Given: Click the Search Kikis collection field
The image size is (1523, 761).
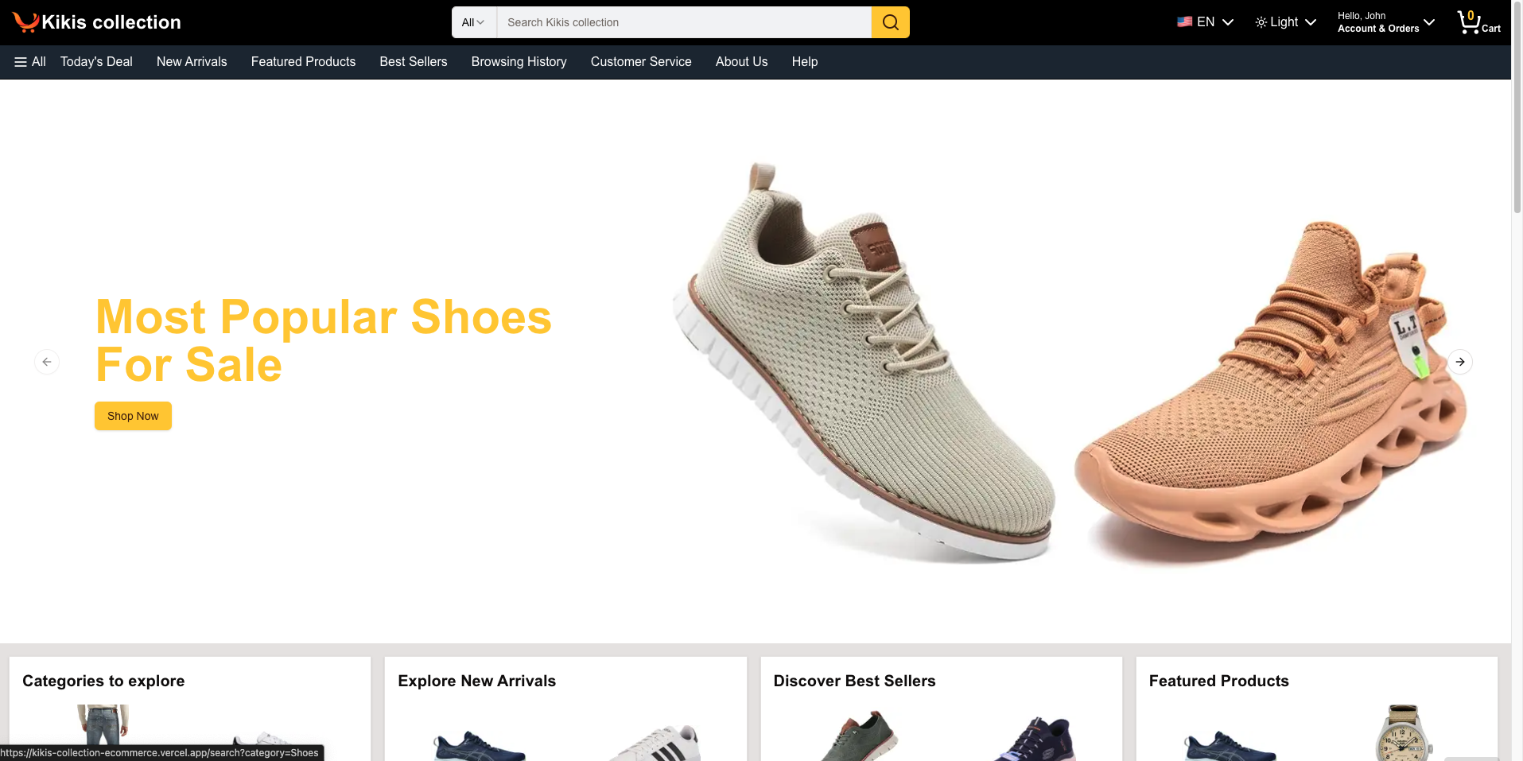Looking at the screenshot, I should [x=684, y=22].
